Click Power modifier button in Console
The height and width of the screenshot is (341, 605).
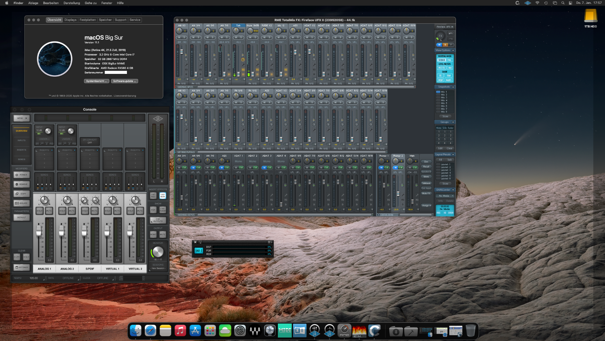21,175
